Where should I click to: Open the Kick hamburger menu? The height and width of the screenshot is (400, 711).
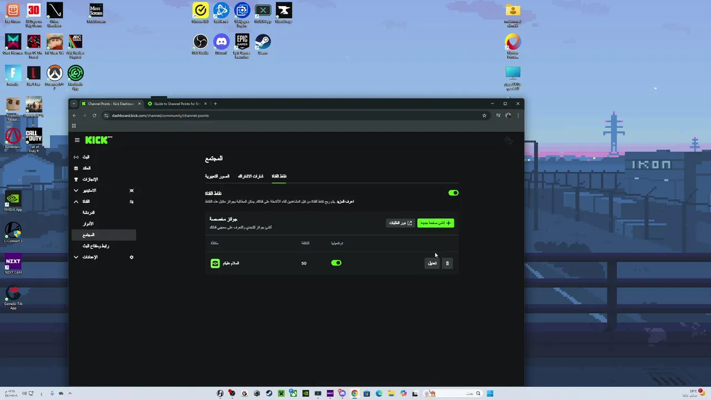tap(77, 140)
